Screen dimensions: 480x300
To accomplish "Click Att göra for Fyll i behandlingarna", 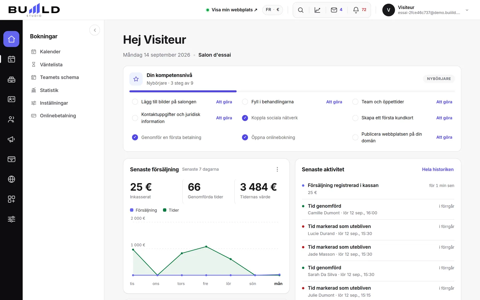I will [334, 102].
